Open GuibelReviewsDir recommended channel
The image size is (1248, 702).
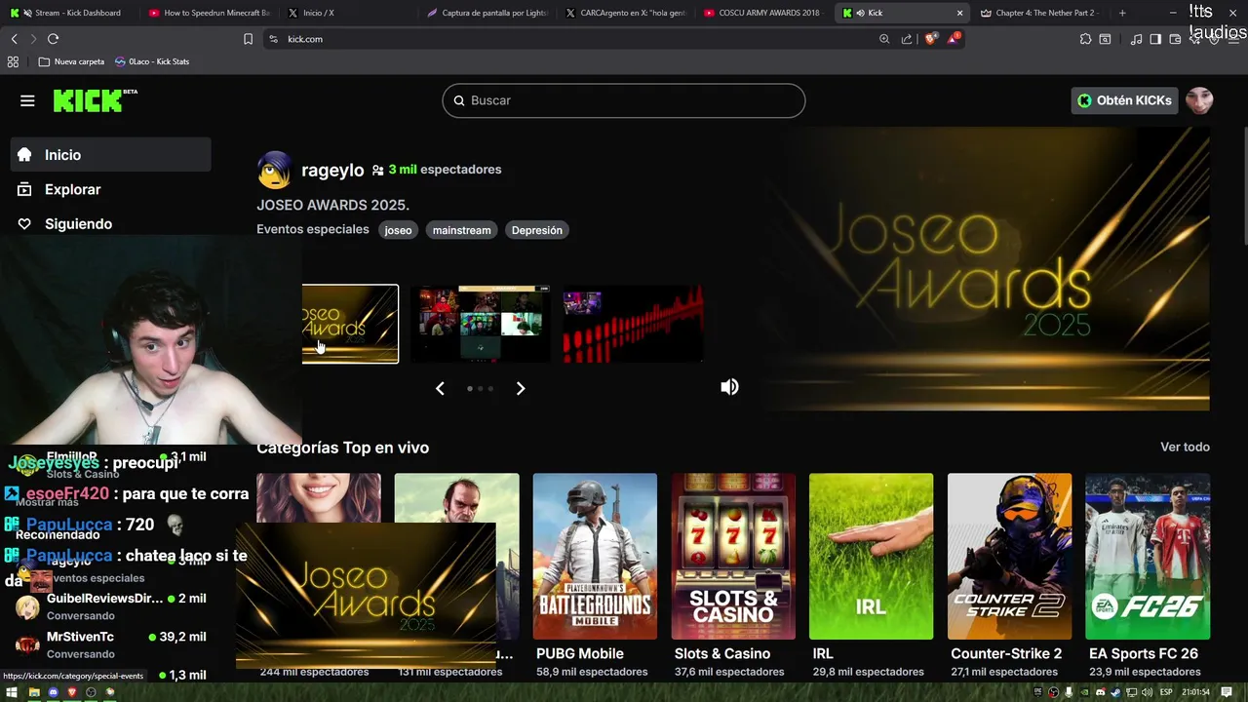click(x=110, y=606)
